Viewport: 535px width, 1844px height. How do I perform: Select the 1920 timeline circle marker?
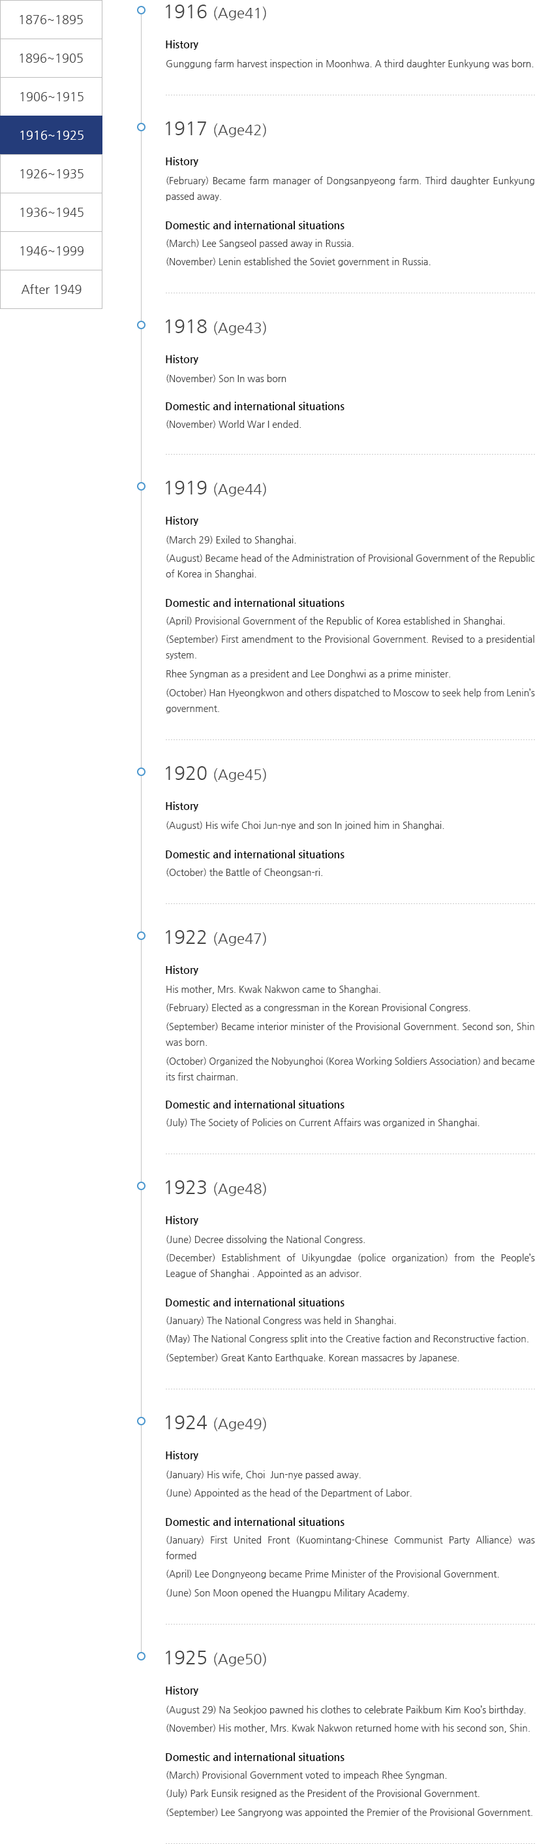[141, 771]
